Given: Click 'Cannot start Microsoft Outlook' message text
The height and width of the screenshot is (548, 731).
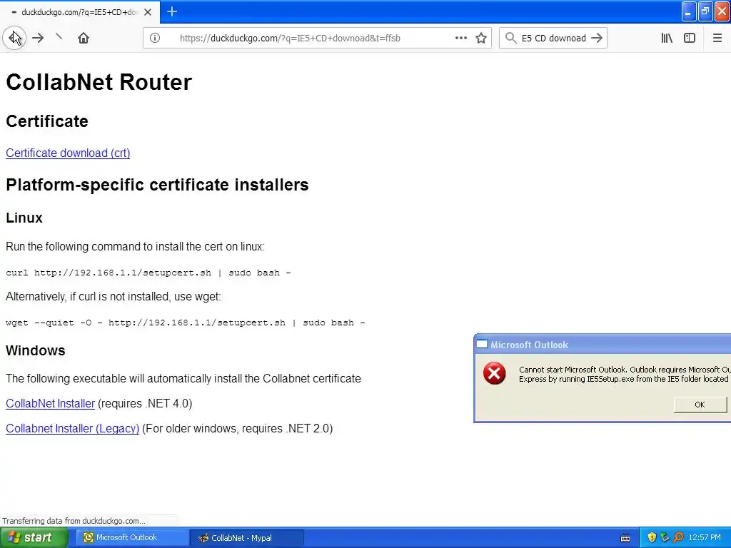Looking at the screenshot, I should pos(625,374).
